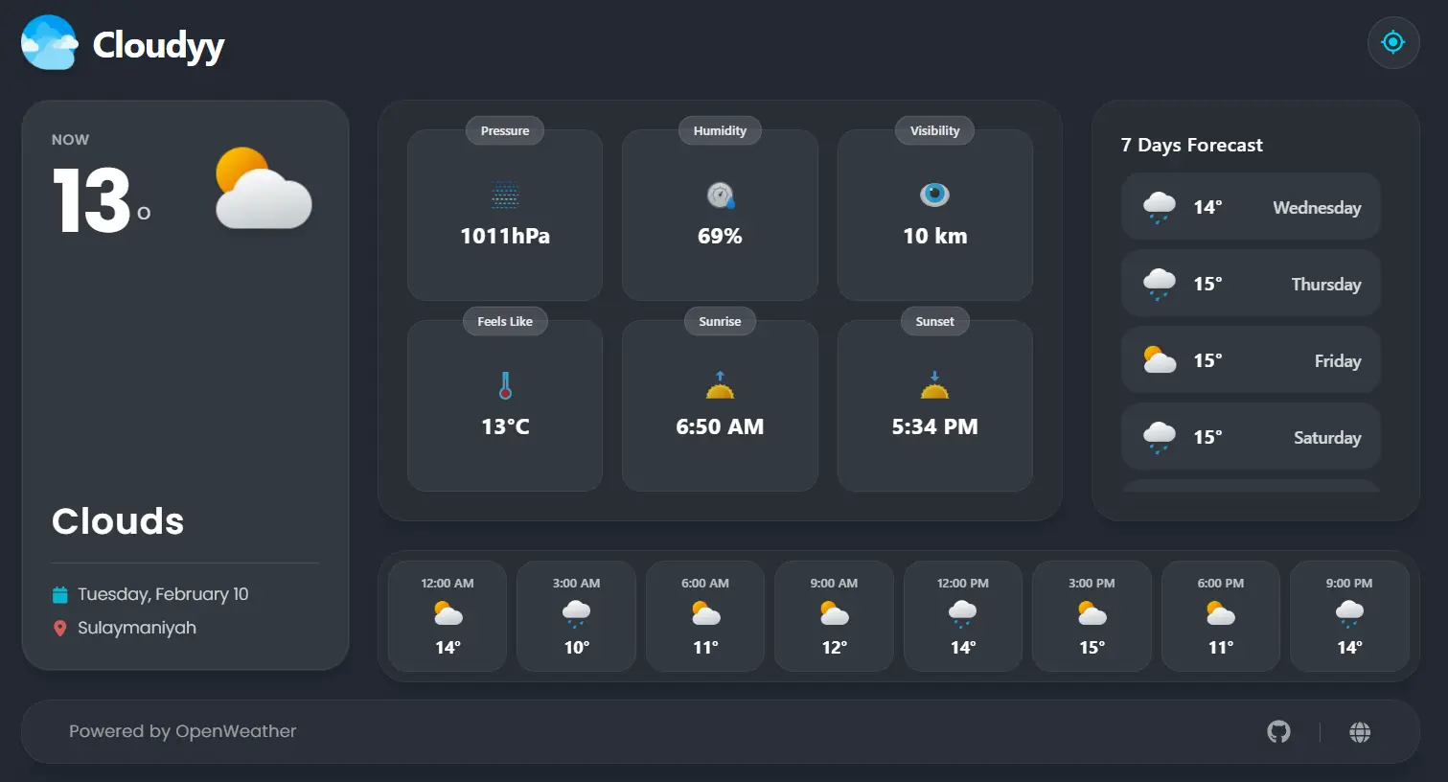Click the calendar icon beside the date
1448x782 pixels.
click(59, 595)
